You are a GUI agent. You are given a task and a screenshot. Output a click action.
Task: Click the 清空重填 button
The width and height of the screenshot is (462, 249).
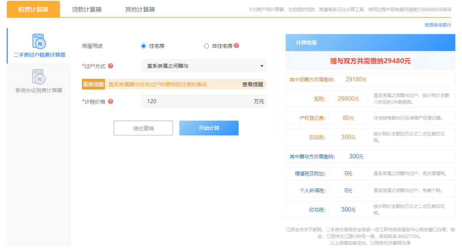(143, 128)
